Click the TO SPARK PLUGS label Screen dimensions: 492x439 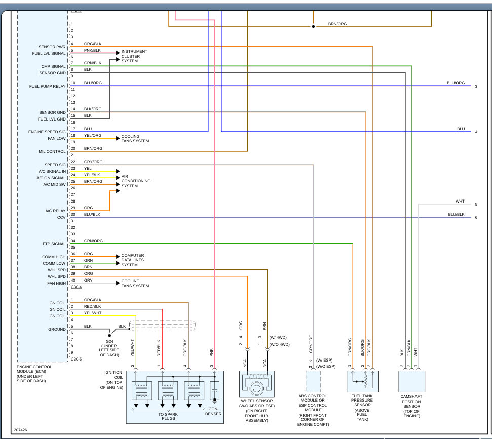(x=168, y=416)
